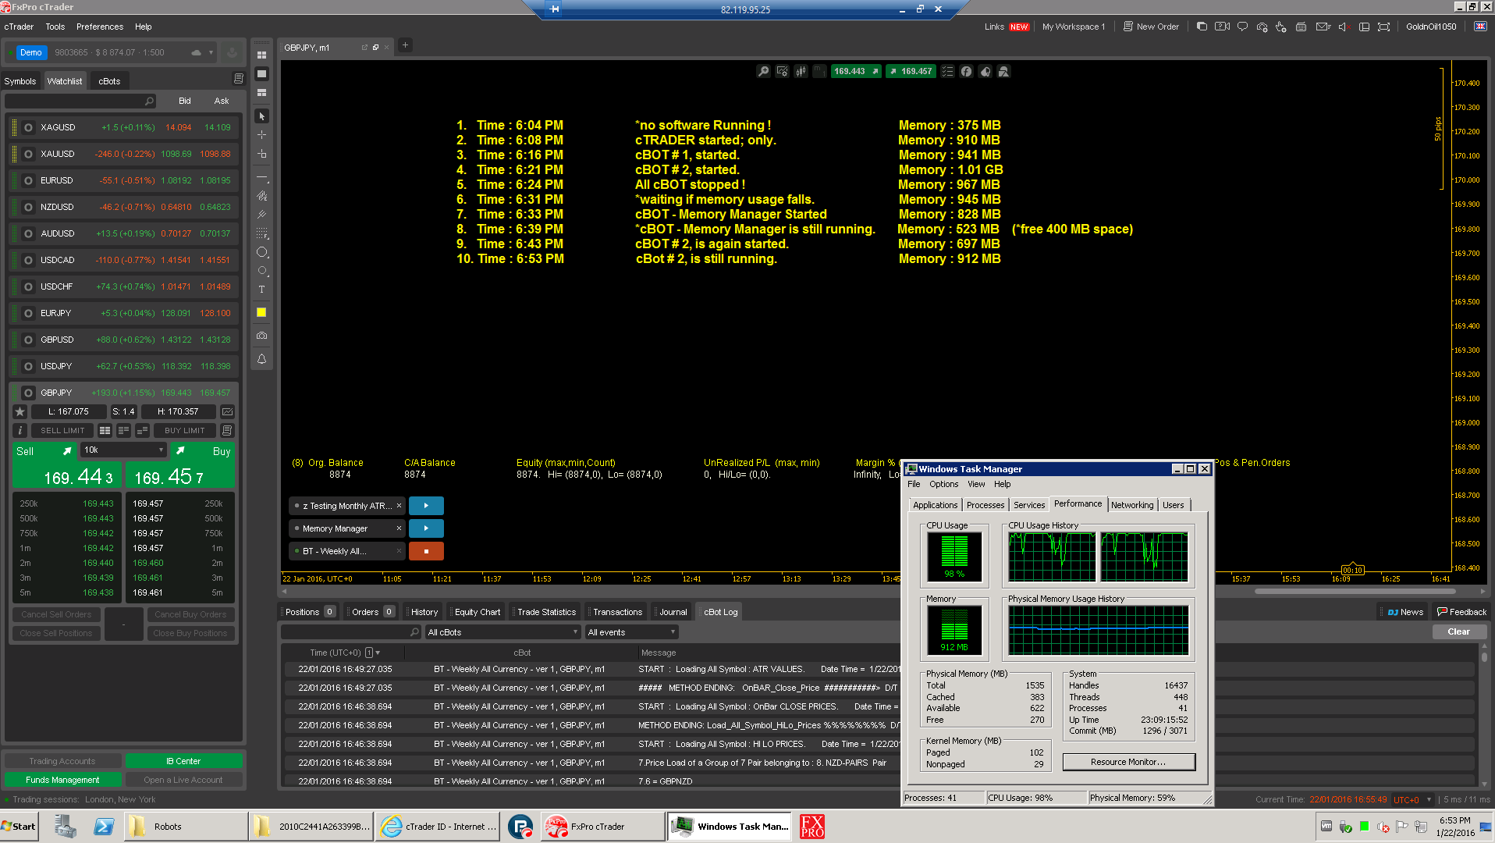Click the yellow color swatch in the toolbar

(261, 312)
